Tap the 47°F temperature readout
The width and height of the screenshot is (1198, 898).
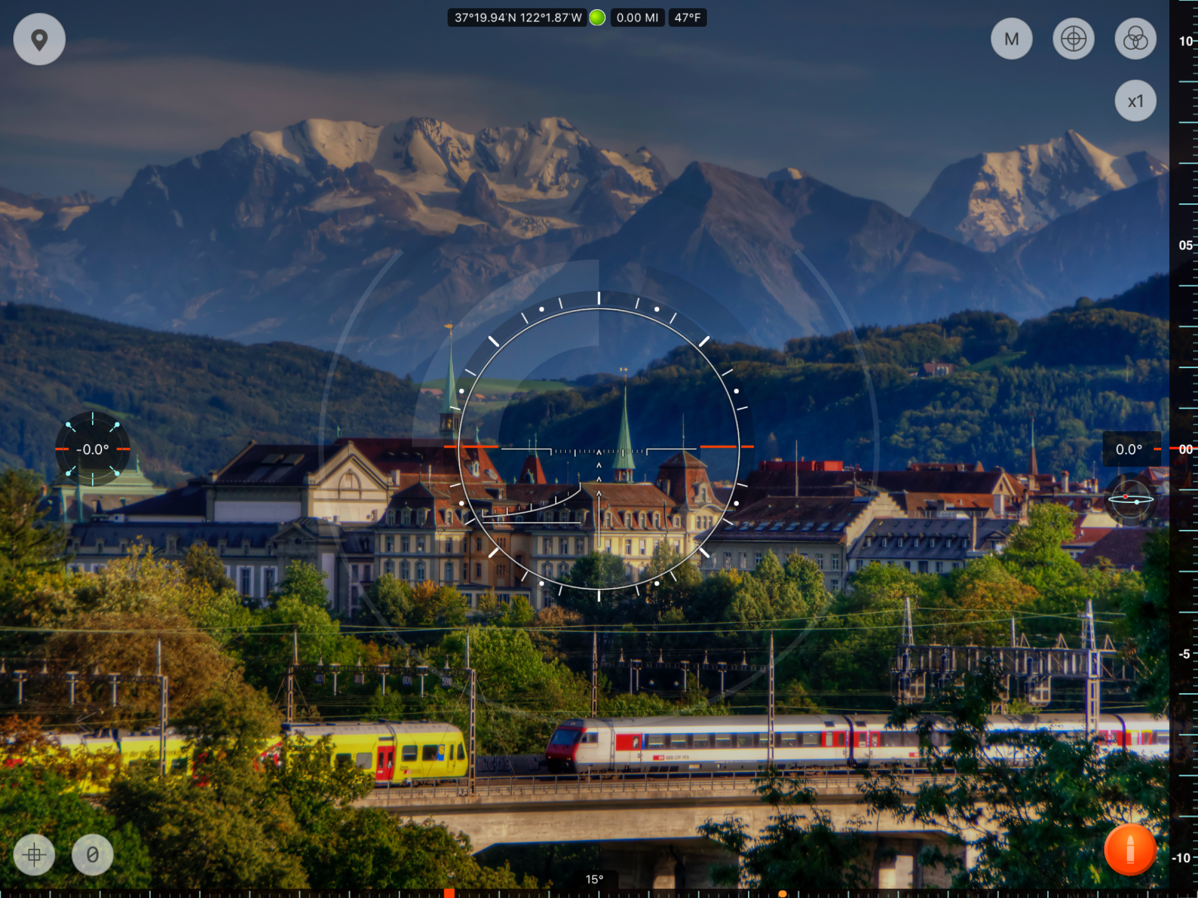(x=687, y=18)
